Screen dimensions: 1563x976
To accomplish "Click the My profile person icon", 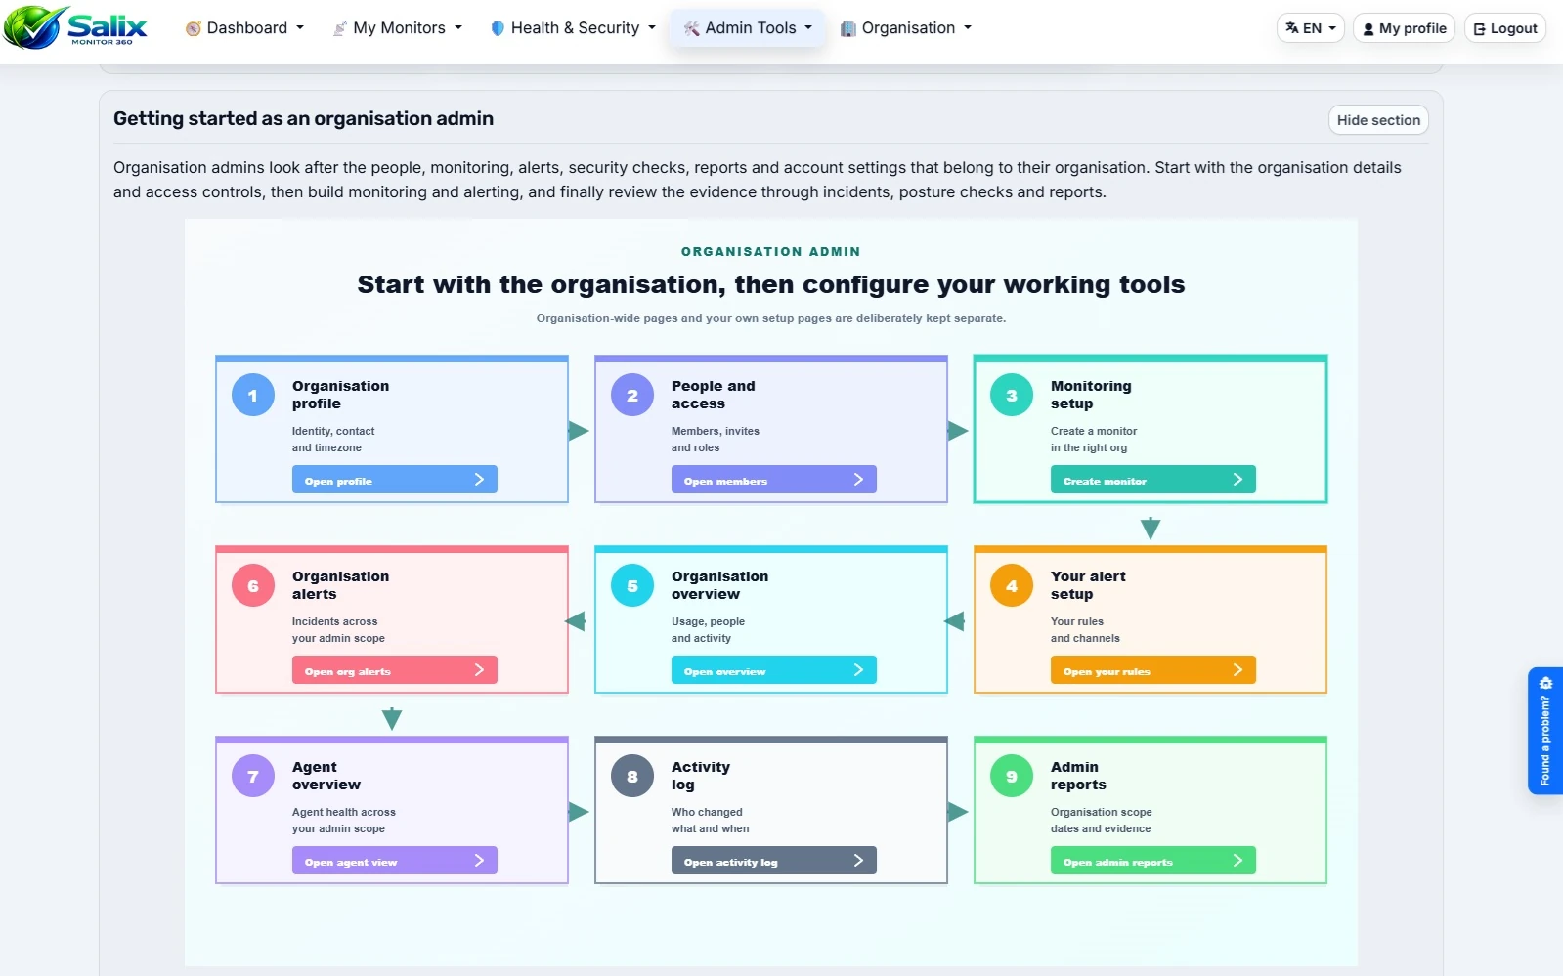I will tap(1368, 29).
